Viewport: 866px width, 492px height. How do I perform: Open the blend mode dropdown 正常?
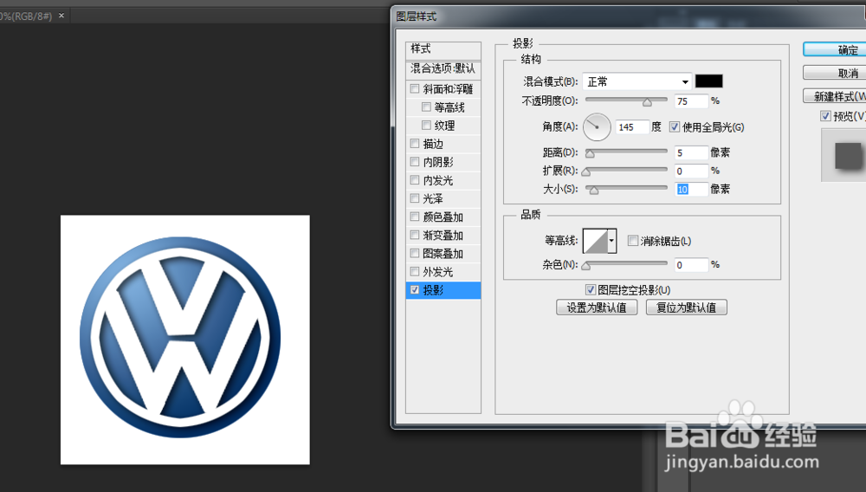[637, 81]
